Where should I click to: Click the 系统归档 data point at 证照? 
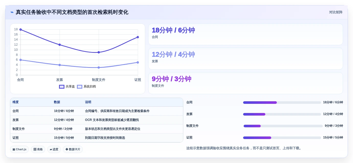138,62
